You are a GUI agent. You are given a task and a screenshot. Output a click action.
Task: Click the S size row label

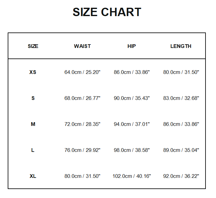click(33, 98)
